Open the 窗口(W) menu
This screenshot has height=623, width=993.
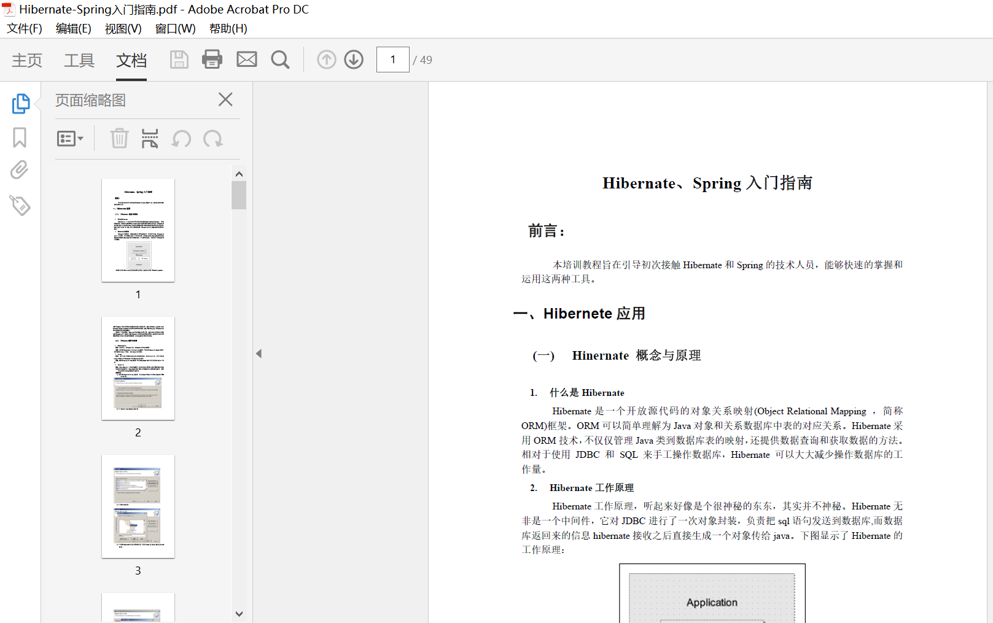tap(175, 29)
